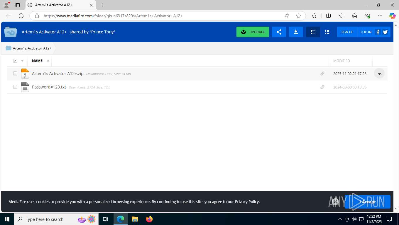The width and height of the screenshot is (399, 225).
Task: Click the Artem1s Activator A12+ breadcrumb link
Action: 32,48
